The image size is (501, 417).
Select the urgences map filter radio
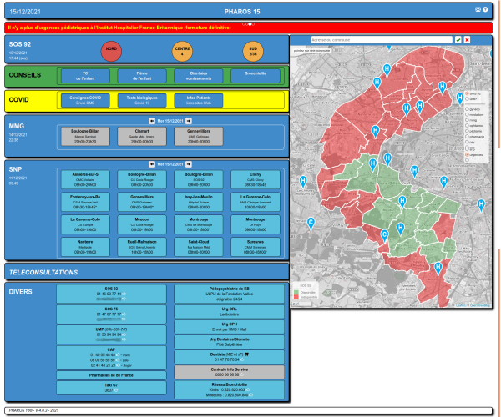tap(466, 154)
